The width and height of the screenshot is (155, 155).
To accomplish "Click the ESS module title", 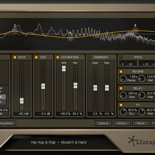I will (x=43, y=57).
